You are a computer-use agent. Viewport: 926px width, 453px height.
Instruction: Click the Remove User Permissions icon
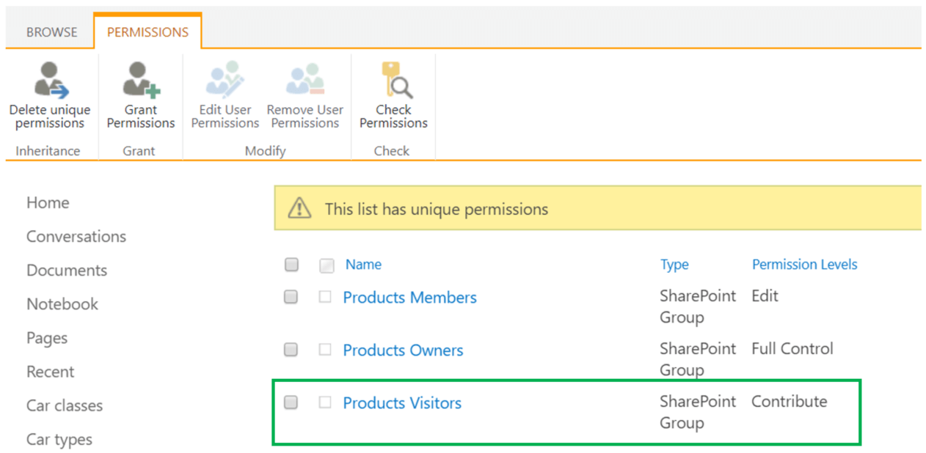tap(305, 81)
